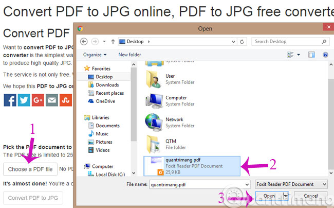Click quantrimang.pdf file name text
Image resolution: width=334 pixels, height=208 pixels.
coord(183,160)
